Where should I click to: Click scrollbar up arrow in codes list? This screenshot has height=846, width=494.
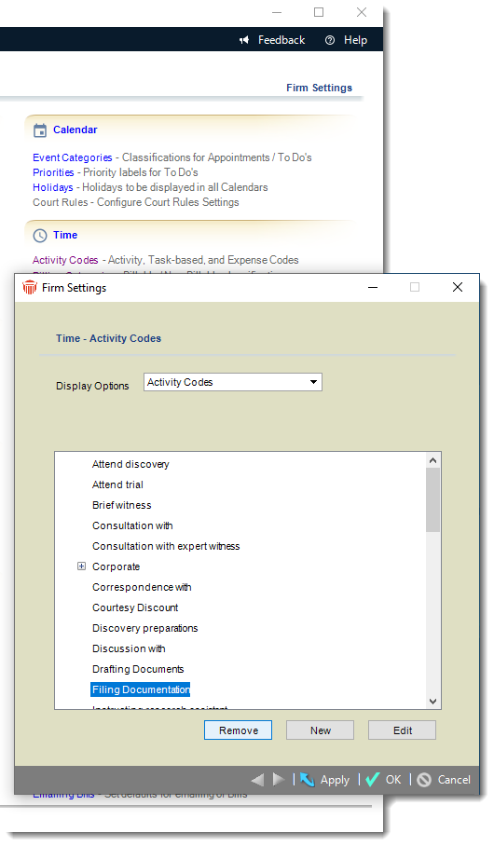click(x=432, y=460)
